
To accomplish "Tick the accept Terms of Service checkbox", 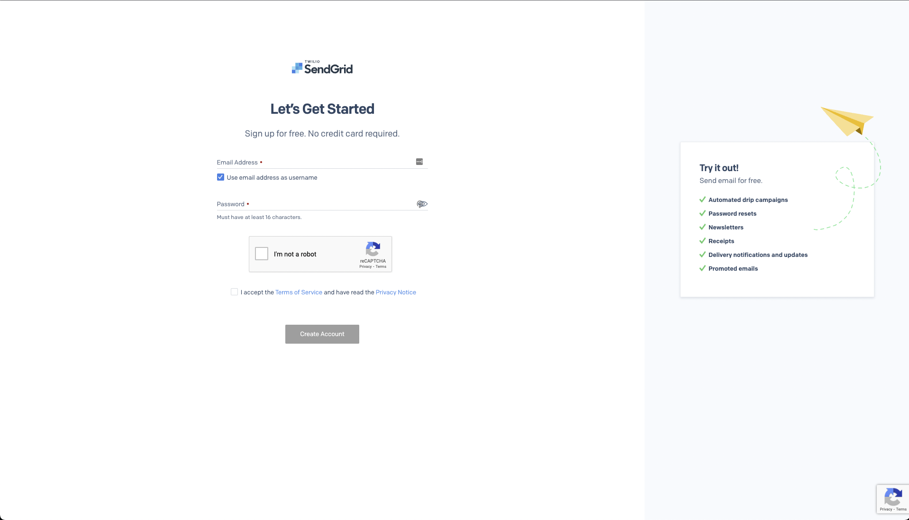I will 234,292.
